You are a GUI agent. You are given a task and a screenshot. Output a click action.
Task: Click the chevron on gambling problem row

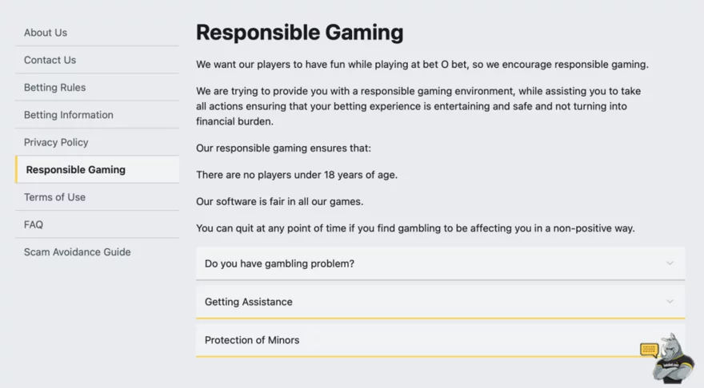(x=670, y=263)
